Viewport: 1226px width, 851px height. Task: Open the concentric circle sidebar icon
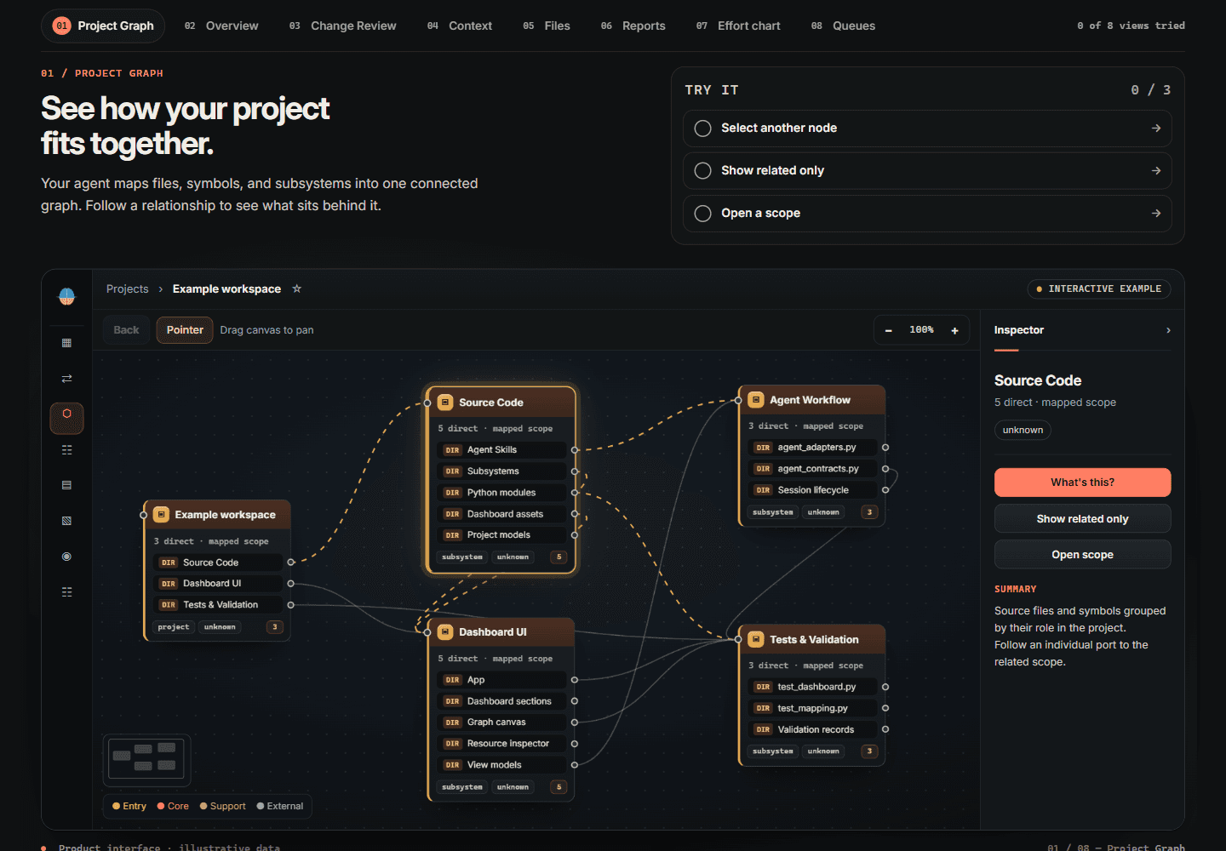(x=66, y=557)
